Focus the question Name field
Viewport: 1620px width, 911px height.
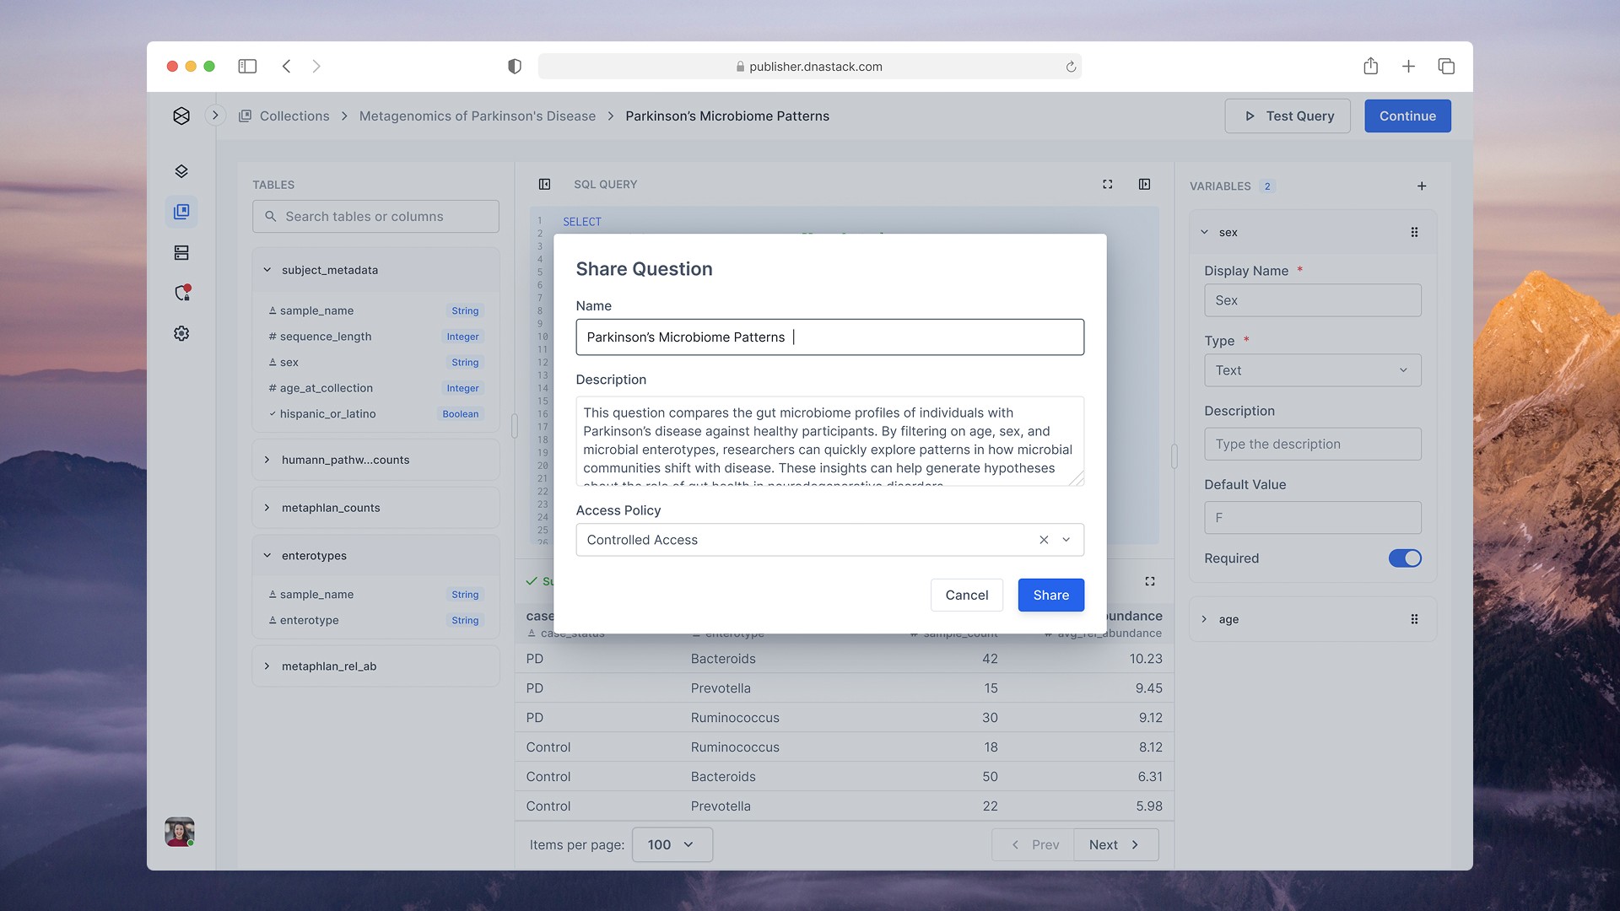829,337
